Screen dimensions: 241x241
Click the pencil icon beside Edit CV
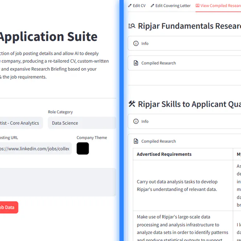(130, 6)
